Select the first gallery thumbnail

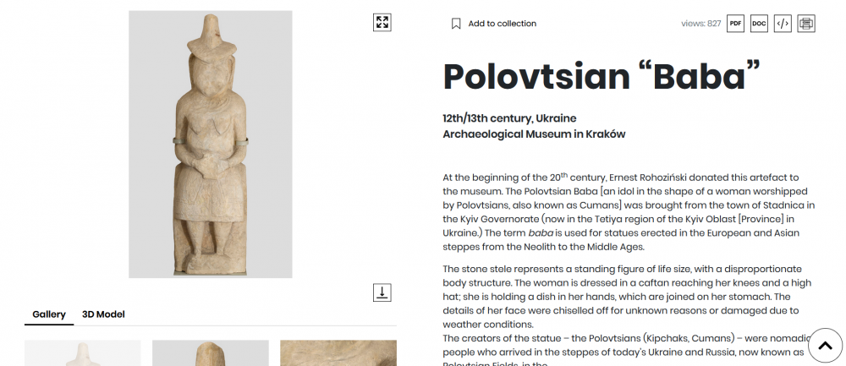tap(83, 353)
